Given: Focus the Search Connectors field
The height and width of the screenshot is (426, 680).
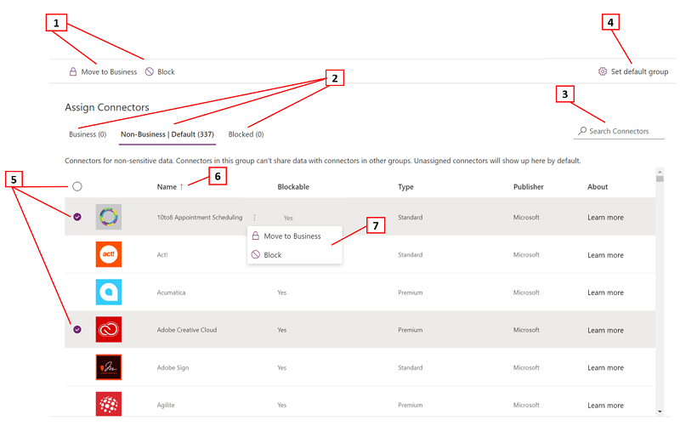Looking at the screenshot, I should [x=619, y=131].
